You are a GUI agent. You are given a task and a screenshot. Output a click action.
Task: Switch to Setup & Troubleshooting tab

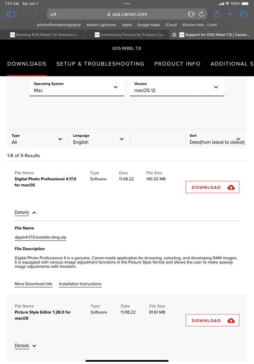pyautogui.click(x=100, y=64)
